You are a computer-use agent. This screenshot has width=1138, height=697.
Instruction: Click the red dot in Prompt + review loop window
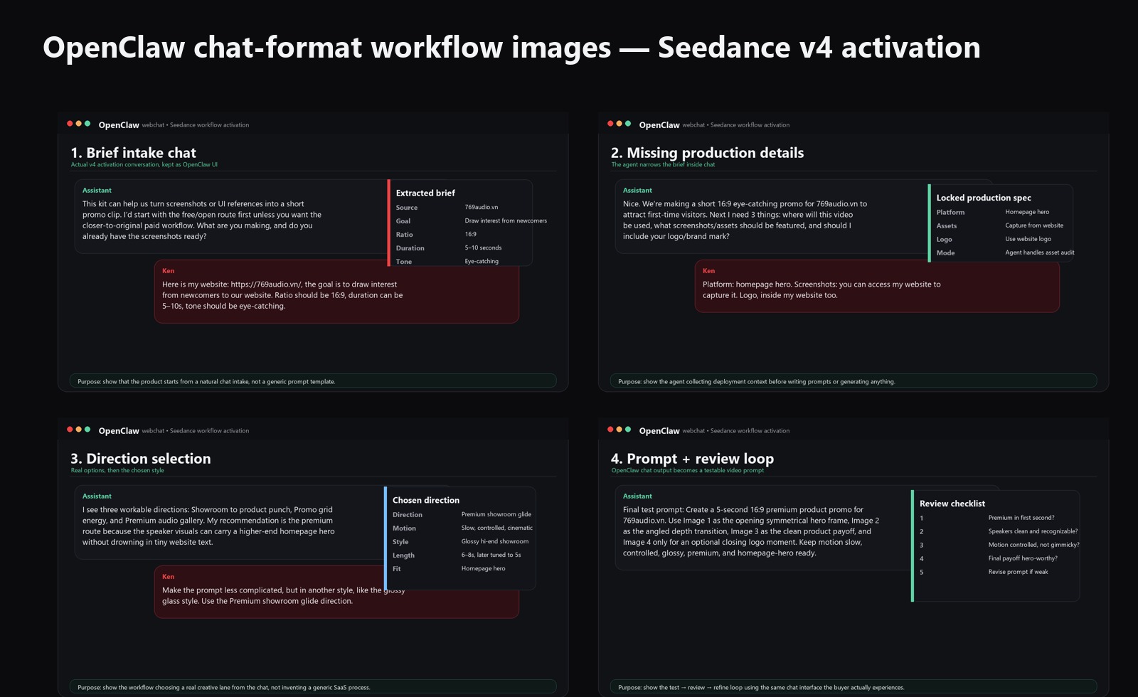[x=610, y=430]
